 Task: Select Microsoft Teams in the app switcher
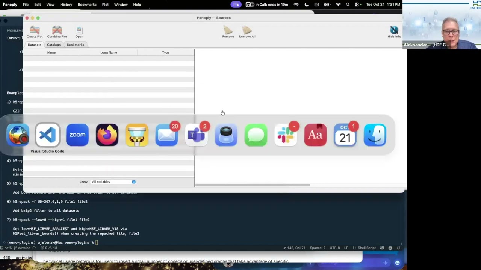196,135
